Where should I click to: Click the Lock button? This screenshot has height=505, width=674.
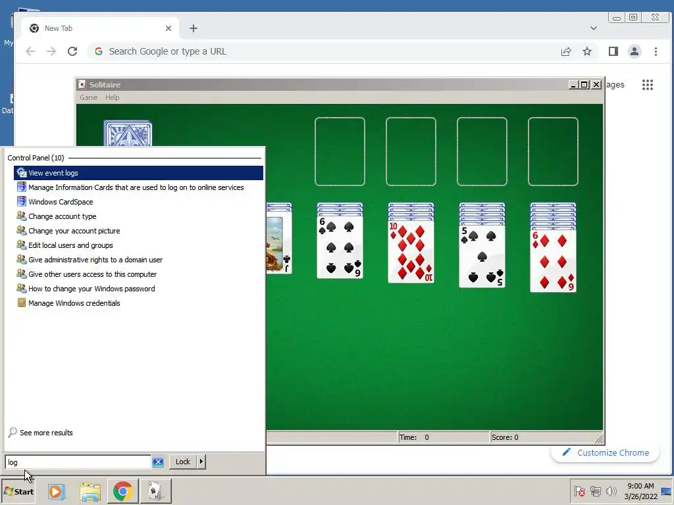pyautogui.click(x=183, y=462)
